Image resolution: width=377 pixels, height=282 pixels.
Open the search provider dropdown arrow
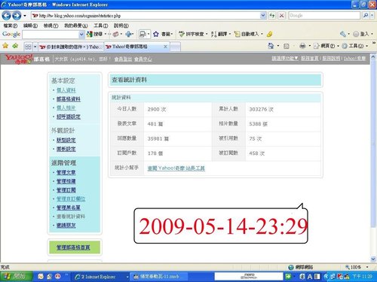372,16
